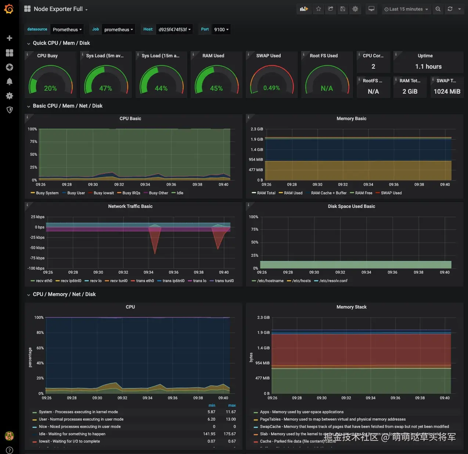Toggle the Busy System legend series
Viewport: 468px width, 454px height.
[47, 193]
